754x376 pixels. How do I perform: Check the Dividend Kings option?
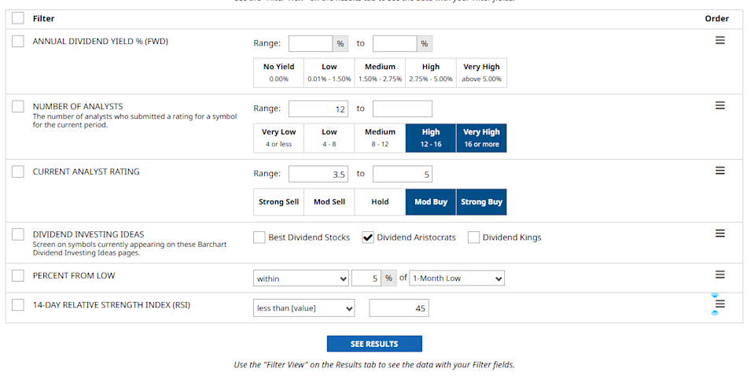tap(473, 238)
